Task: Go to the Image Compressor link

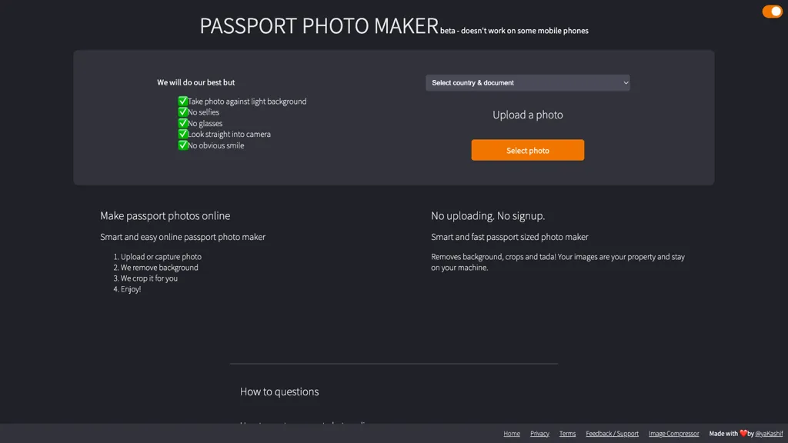Action: point(673,434)
